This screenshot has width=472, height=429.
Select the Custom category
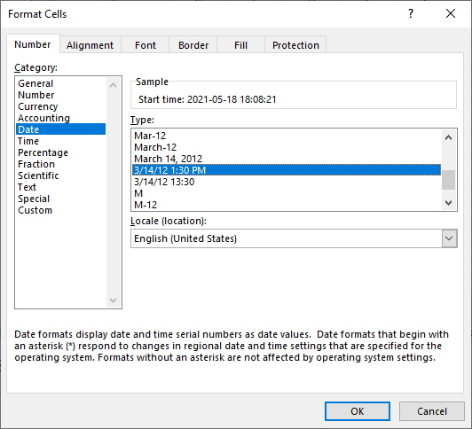pyautogui.click(x=35, y=210)
